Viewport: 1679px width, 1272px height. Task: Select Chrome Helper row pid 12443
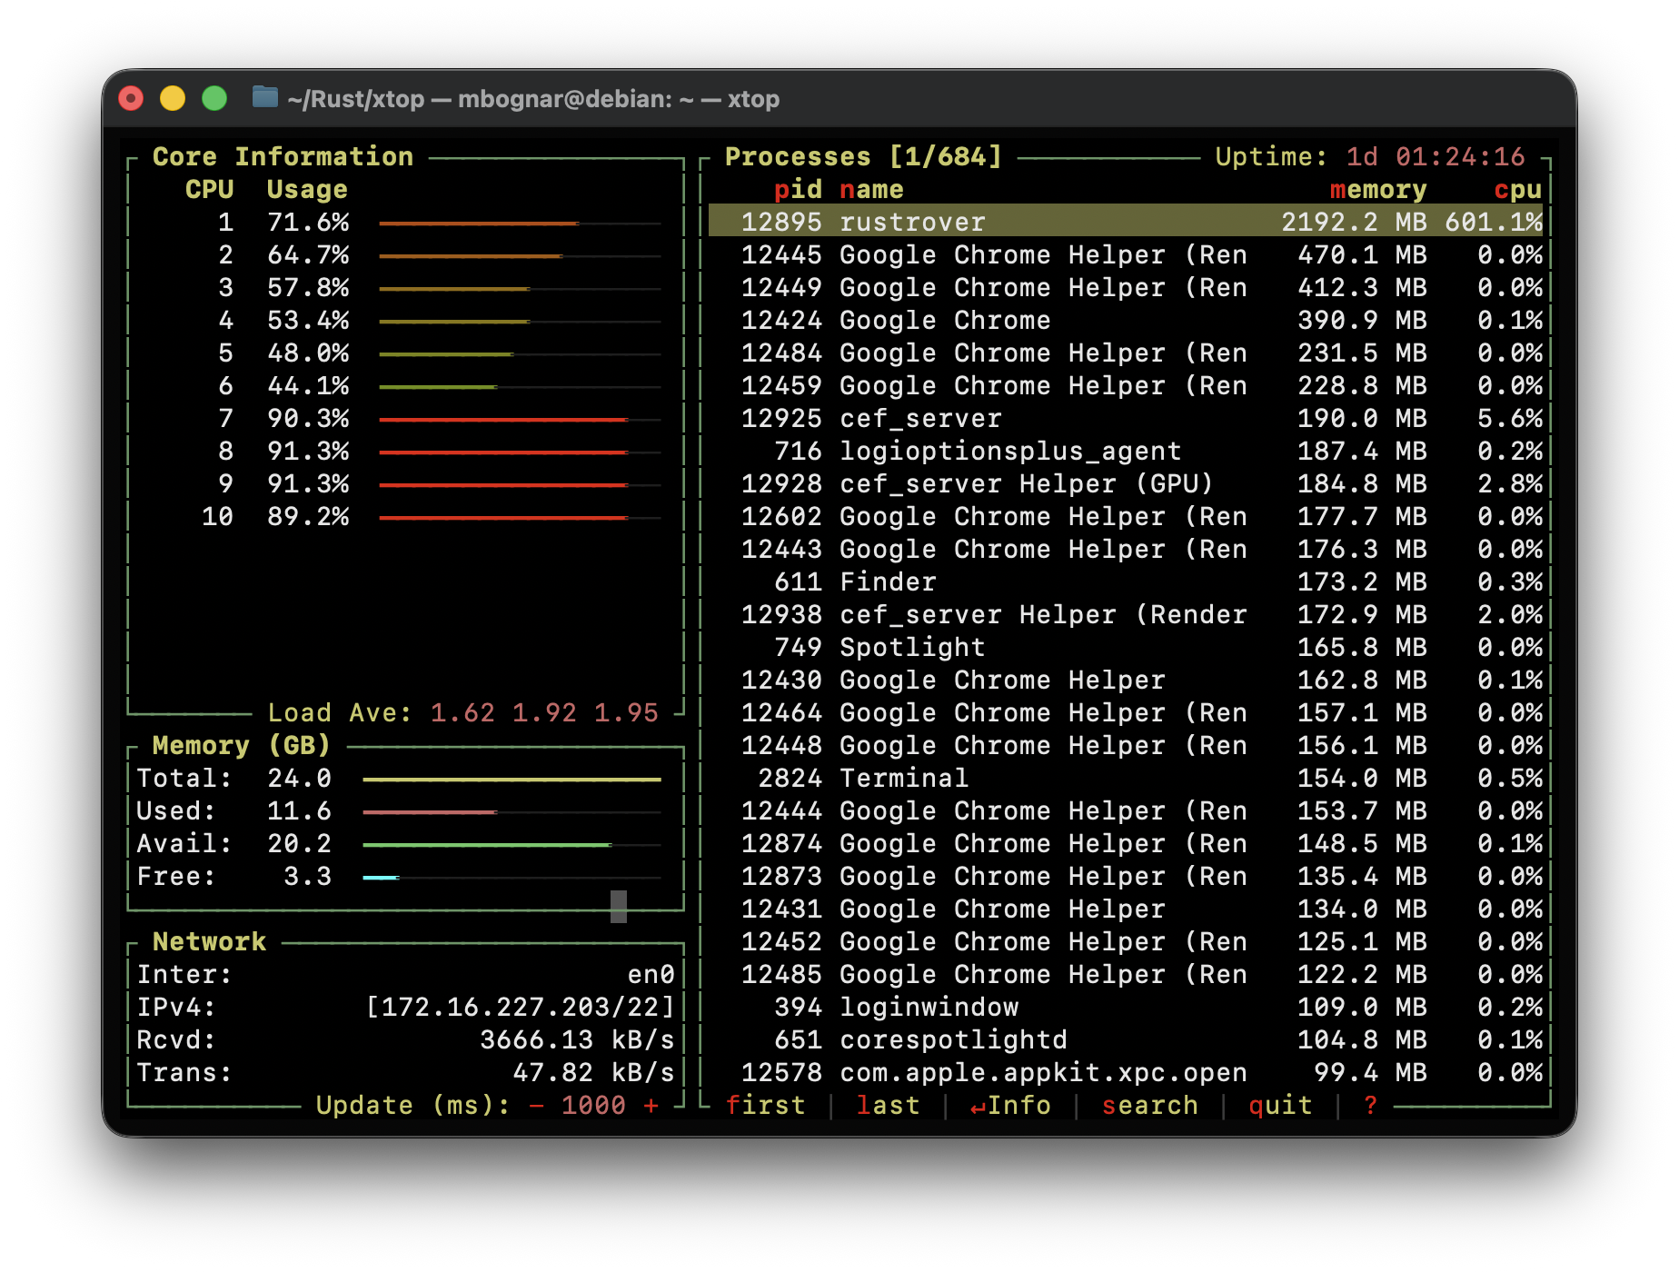(1126, 549)
